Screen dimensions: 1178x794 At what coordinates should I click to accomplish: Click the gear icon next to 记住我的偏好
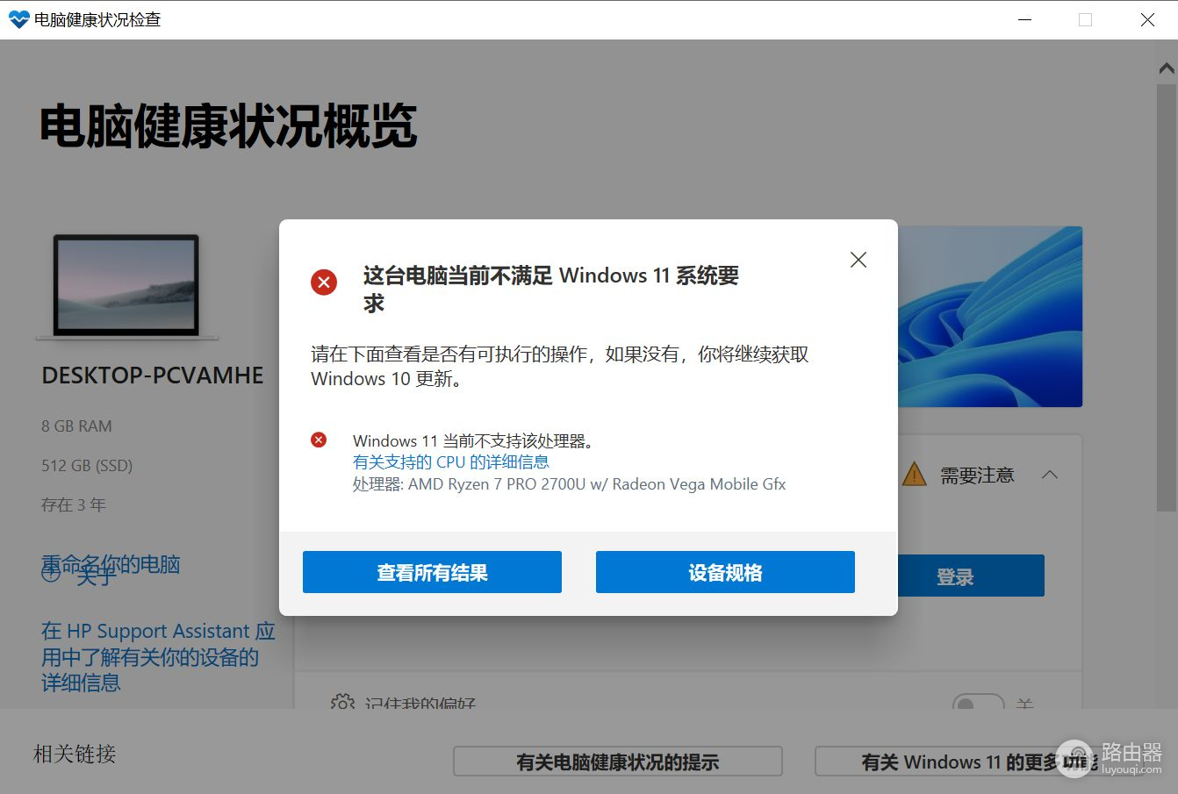[341, 703]
